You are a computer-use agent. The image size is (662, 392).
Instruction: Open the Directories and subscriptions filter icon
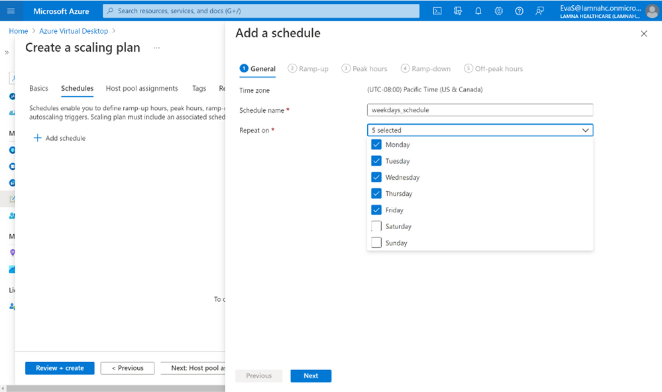pos(458,11)
